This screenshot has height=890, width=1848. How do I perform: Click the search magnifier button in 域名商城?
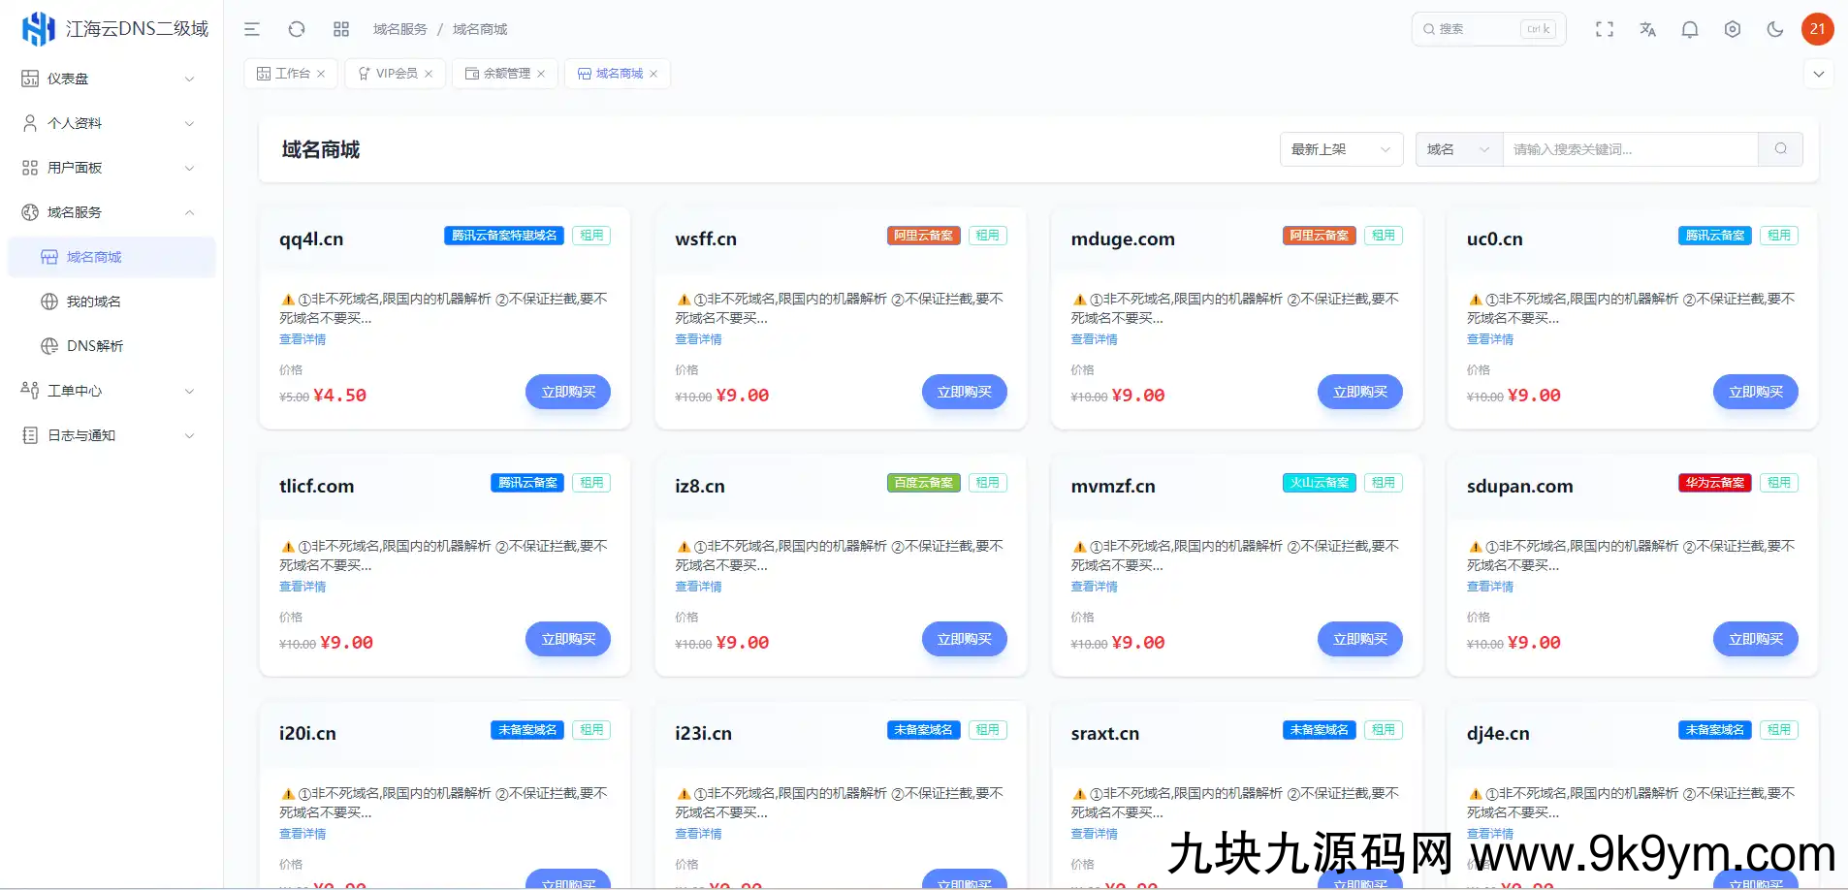1780,149
